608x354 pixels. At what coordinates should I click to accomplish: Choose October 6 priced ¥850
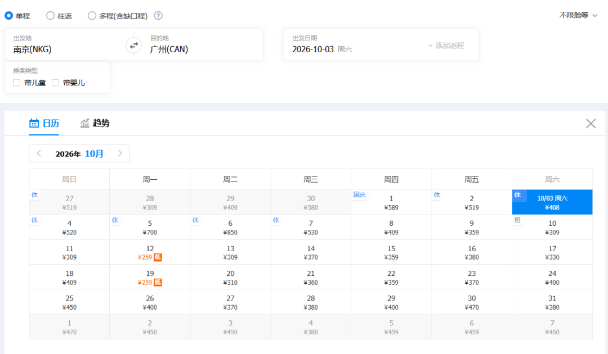point(230,228)
